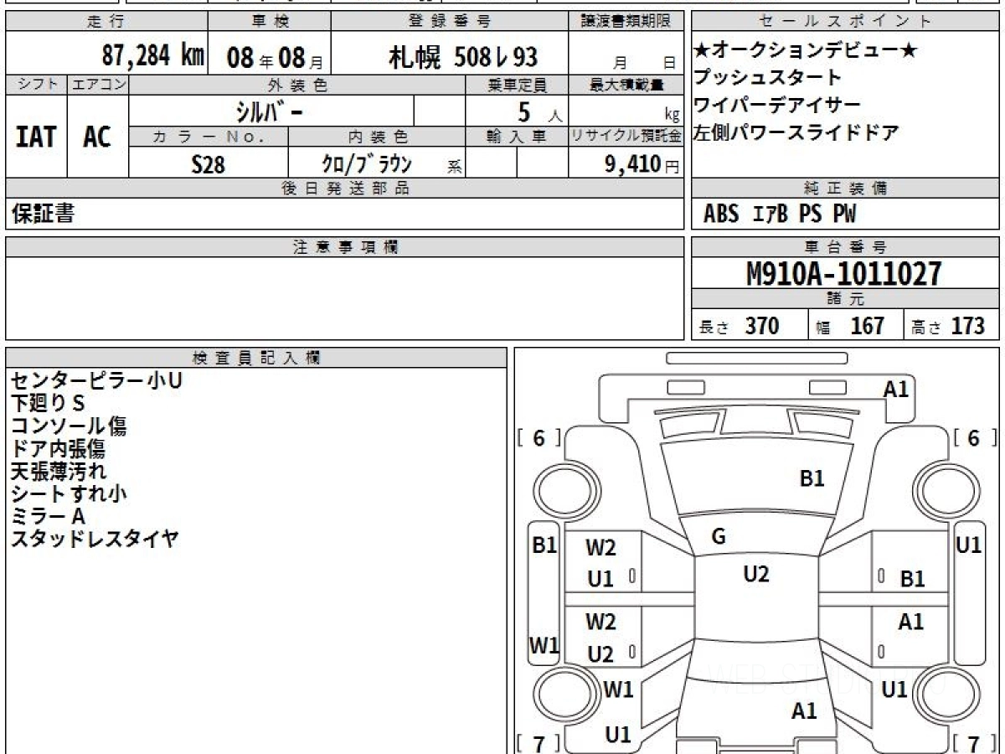Viewport: 1005px width, 754px height.
Task: Select the seating capacity 5人
Action: click(539, 111)
